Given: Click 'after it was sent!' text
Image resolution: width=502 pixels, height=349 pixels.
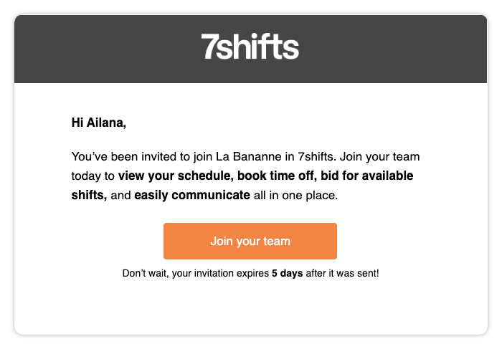Looking at the screenshot, I should [342, 274].
